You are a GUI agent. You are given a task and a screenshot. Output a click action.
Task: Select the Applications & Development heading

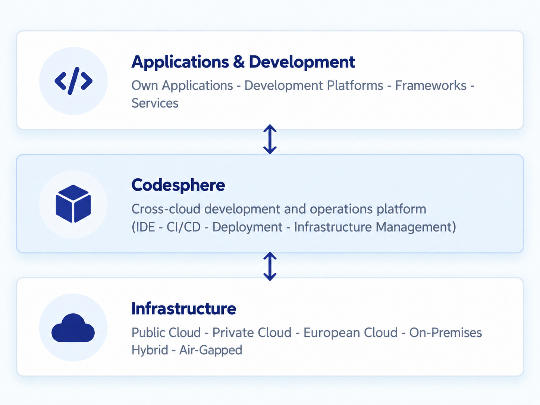coord(243,62)
